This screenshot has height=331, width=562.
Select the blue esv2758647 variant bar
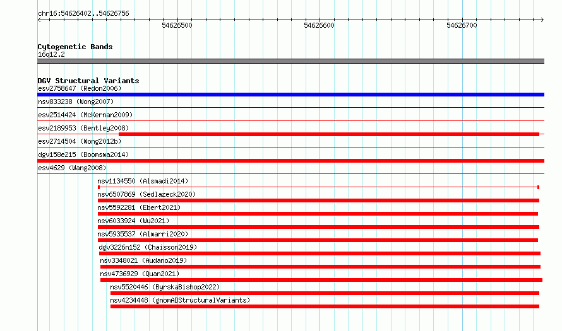click(x=290, y=95)
